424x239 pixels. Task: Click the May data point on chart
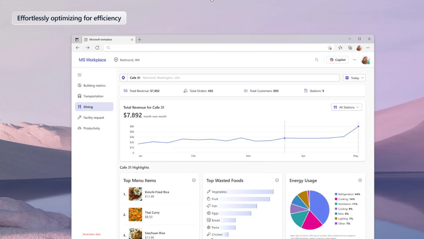[x=358, y=127]
